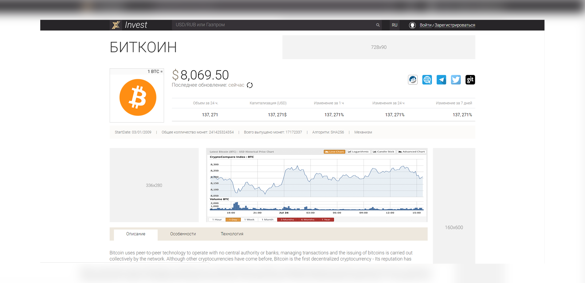
Task: Click the Войти link
Action: point(426,25)
